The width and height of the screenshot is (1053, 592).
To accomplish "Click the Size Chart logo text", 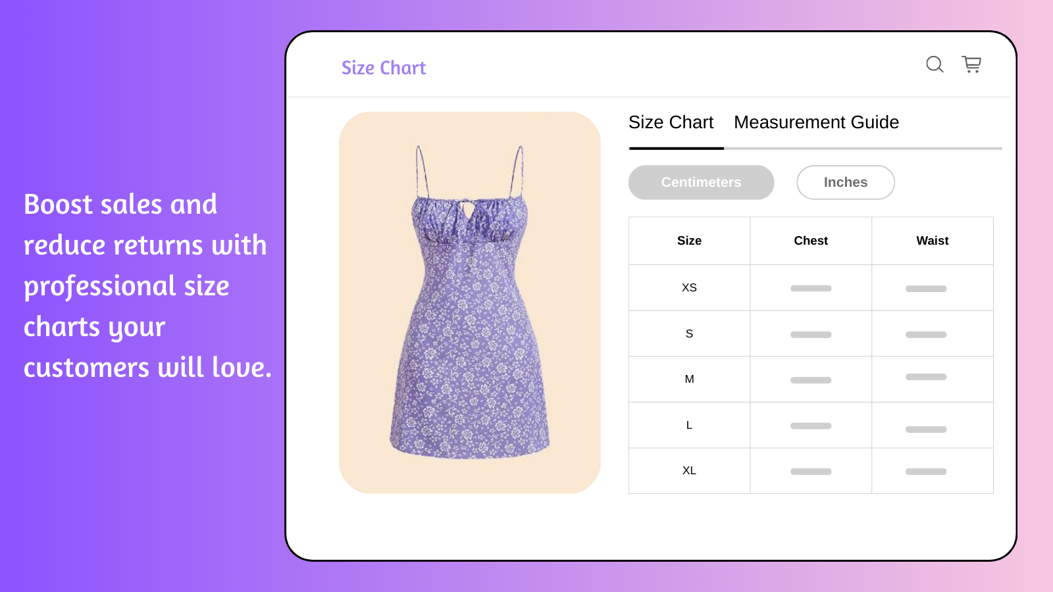I will [x=383, y=68].
